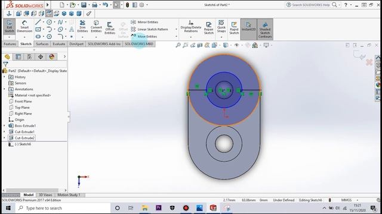Toggle the Select cursor tool
Viewport: 382px width, 214px height.
pyautogui.click(x=116, y=5)
